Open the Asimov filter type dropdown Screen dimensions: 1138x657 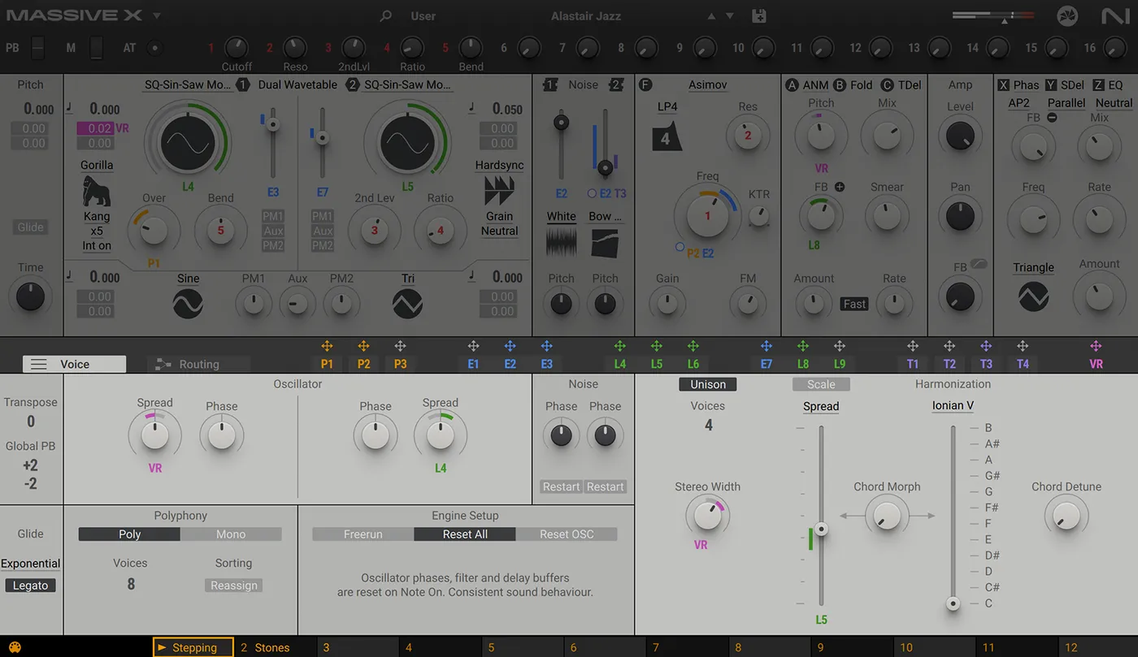point(707,85)
